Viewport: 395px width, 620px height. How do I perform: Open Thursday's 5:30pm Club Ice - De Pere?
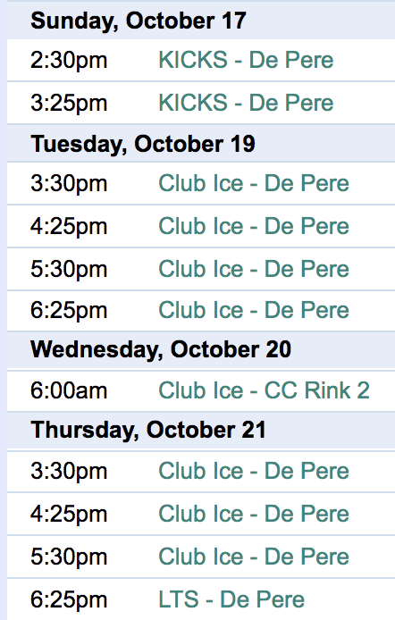254,557
